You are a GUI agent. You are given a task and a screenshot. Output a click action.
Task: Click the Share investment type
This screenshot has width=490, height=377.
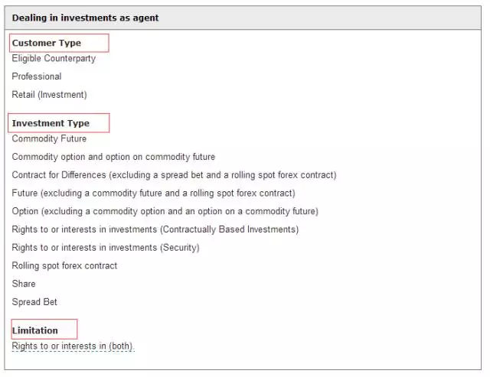[x=24, y=284]
